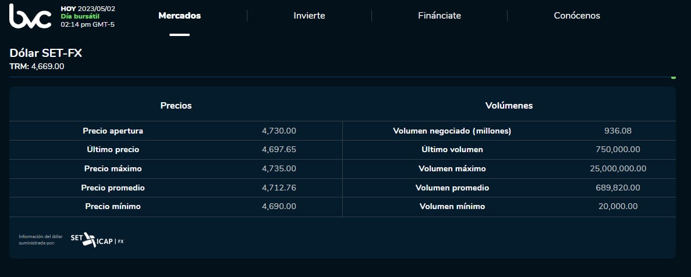Click the Precio promedio value 4,712.76
Screen dimensions: 691x277
[x=279, y=188]
